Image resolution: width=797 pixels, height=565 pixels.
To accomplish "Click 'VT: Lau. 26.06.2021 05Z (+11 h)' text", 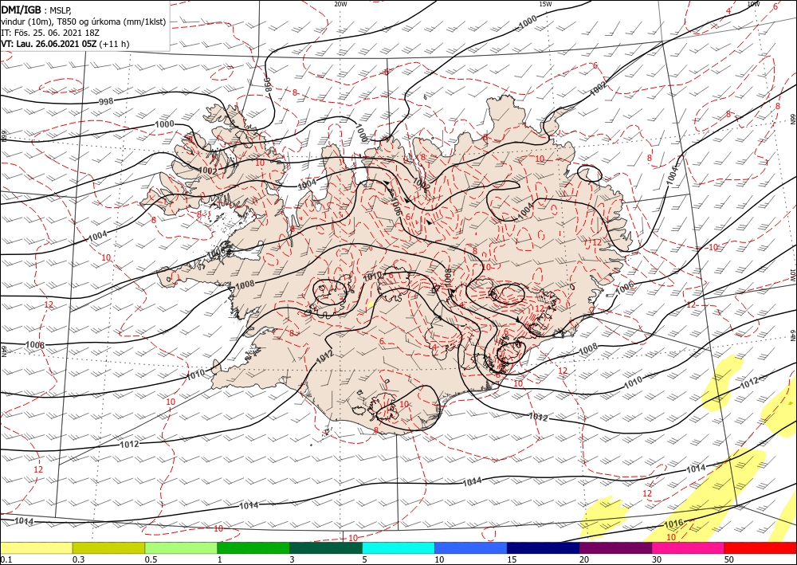I will [65, 44].
